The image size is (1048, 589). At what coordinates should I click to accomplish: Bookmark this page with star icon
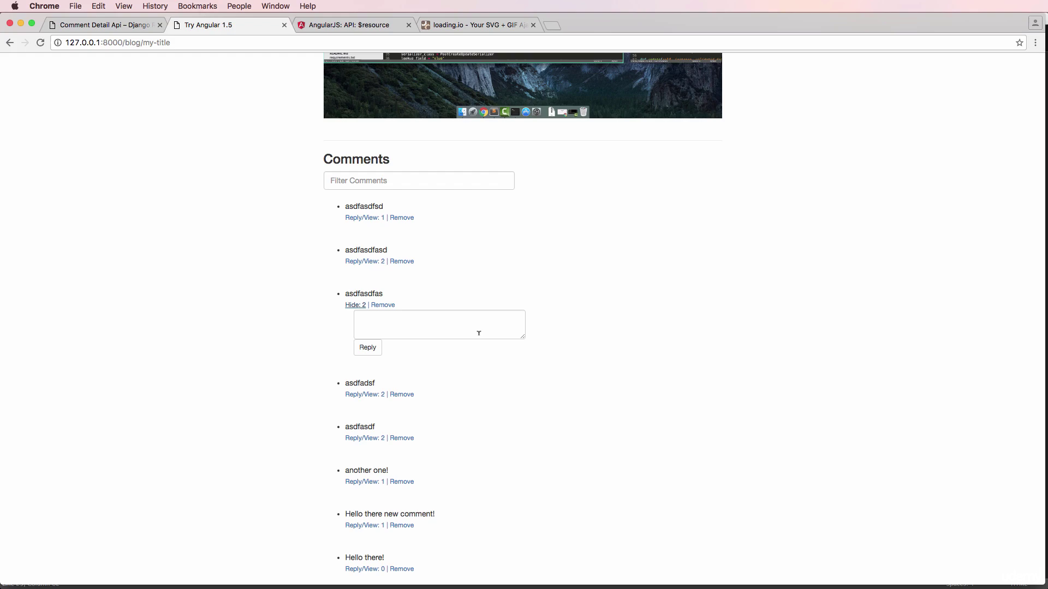tap(1019, 43)
